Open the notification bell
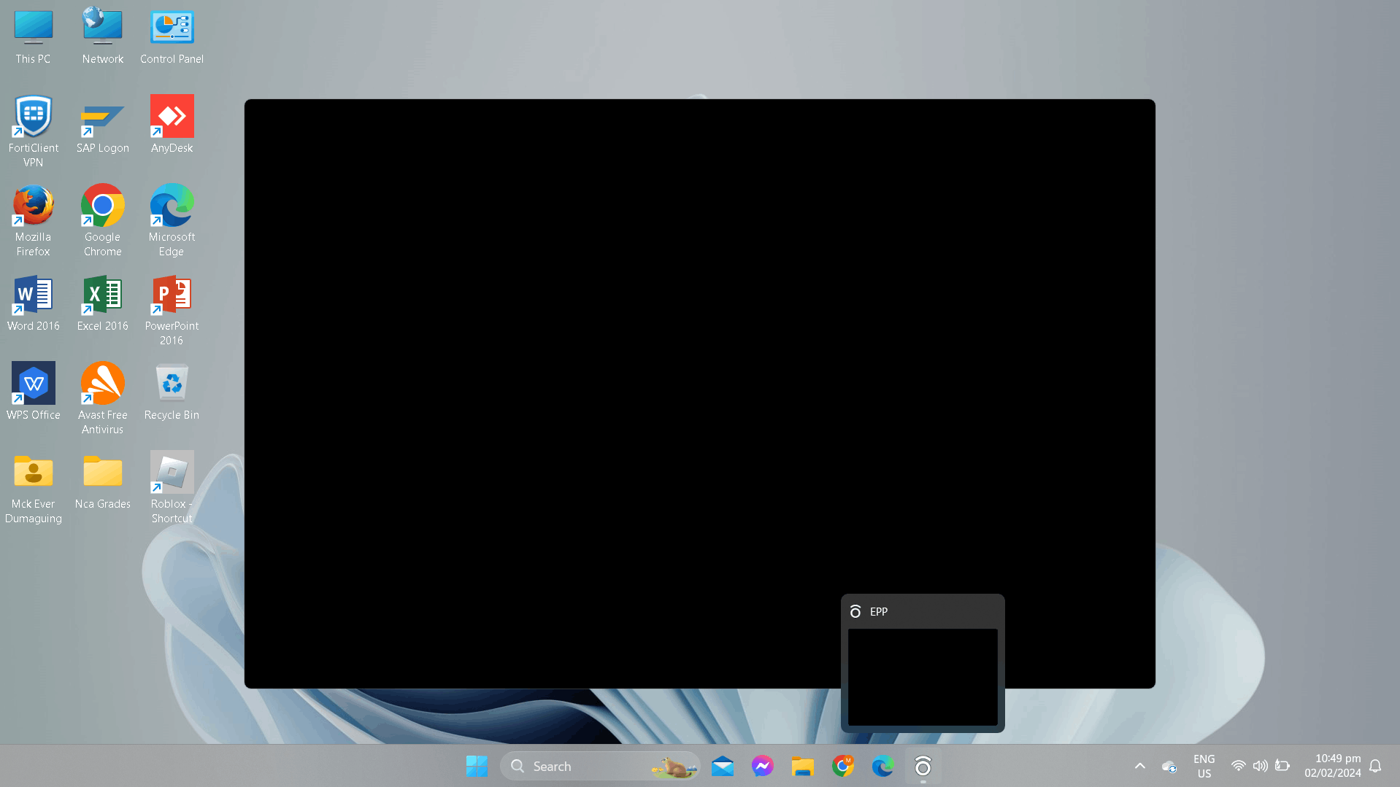Viewport: 1400px width, 787px height. [1375, 766]
